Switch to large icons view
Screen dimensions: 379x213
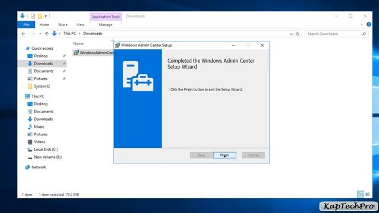[368, 194]
